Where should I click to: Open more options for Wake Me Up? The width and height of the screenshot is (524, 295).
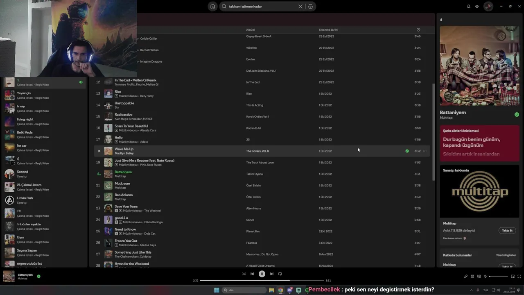[x=425, y=151]
